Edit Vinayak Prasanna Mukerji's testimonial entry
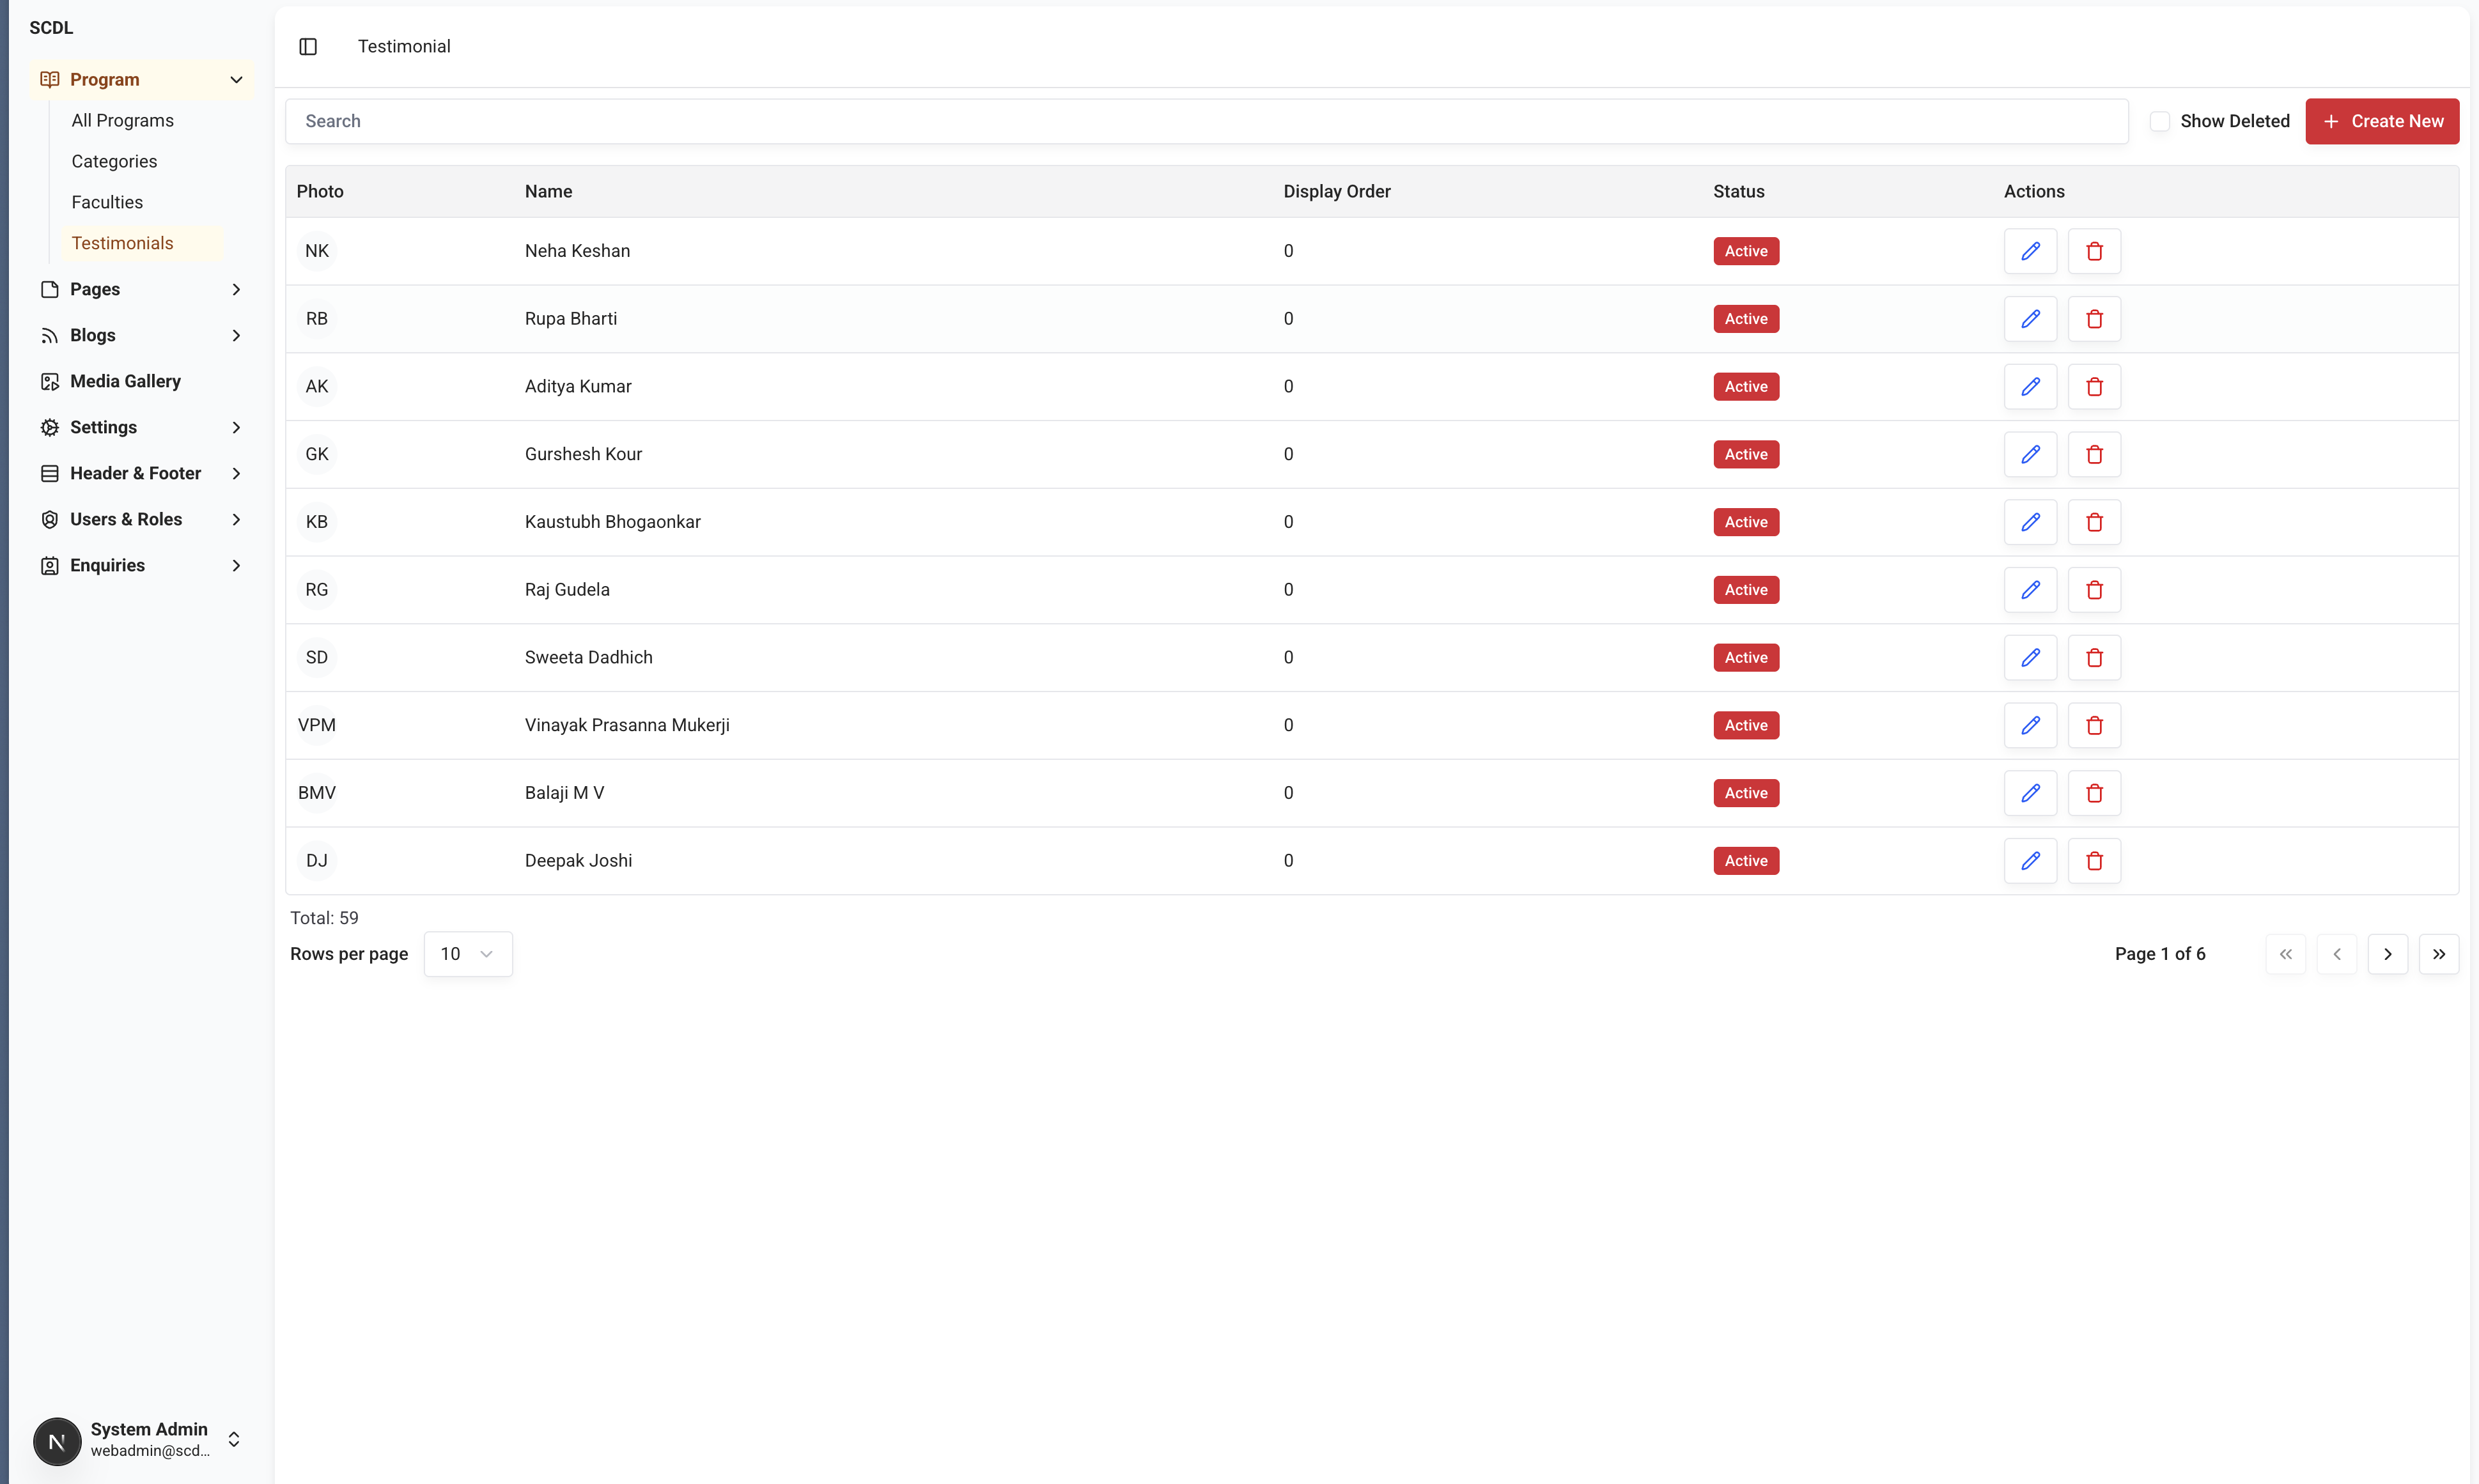 click(2030, 725)
